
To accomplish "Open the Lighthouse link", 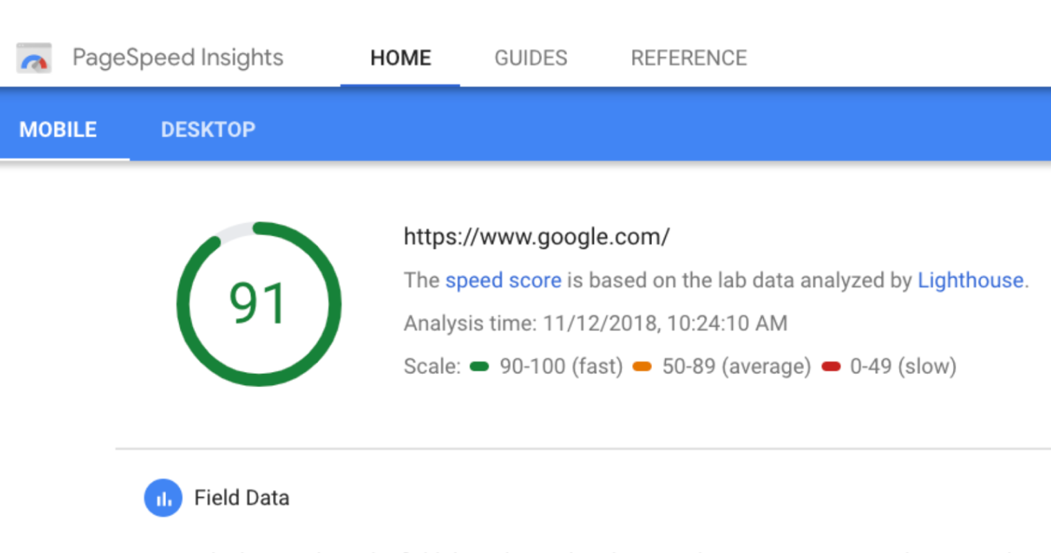I will (x=971, y=280).
